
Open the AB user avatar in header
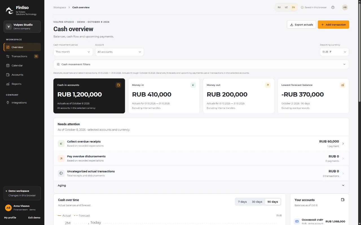[345, 7]
